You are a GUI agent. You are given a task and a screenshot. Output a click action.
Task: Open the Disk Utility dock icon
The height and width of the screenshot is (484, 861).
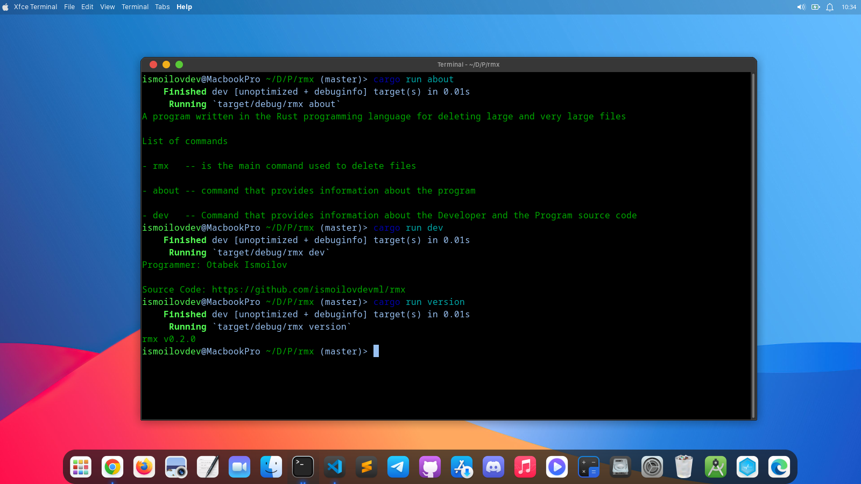point(620,467)
